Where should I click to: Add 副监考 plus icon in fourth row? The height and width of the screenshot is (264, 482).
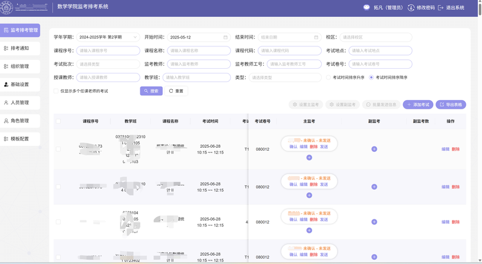pos(374,257)
